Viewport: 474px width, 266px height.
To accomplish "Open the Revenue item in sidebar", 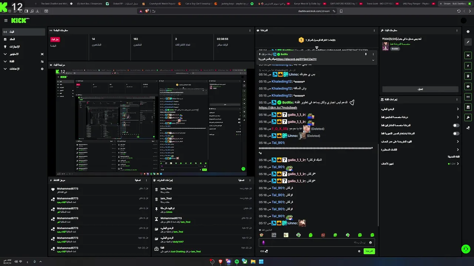I will (23, 39).
